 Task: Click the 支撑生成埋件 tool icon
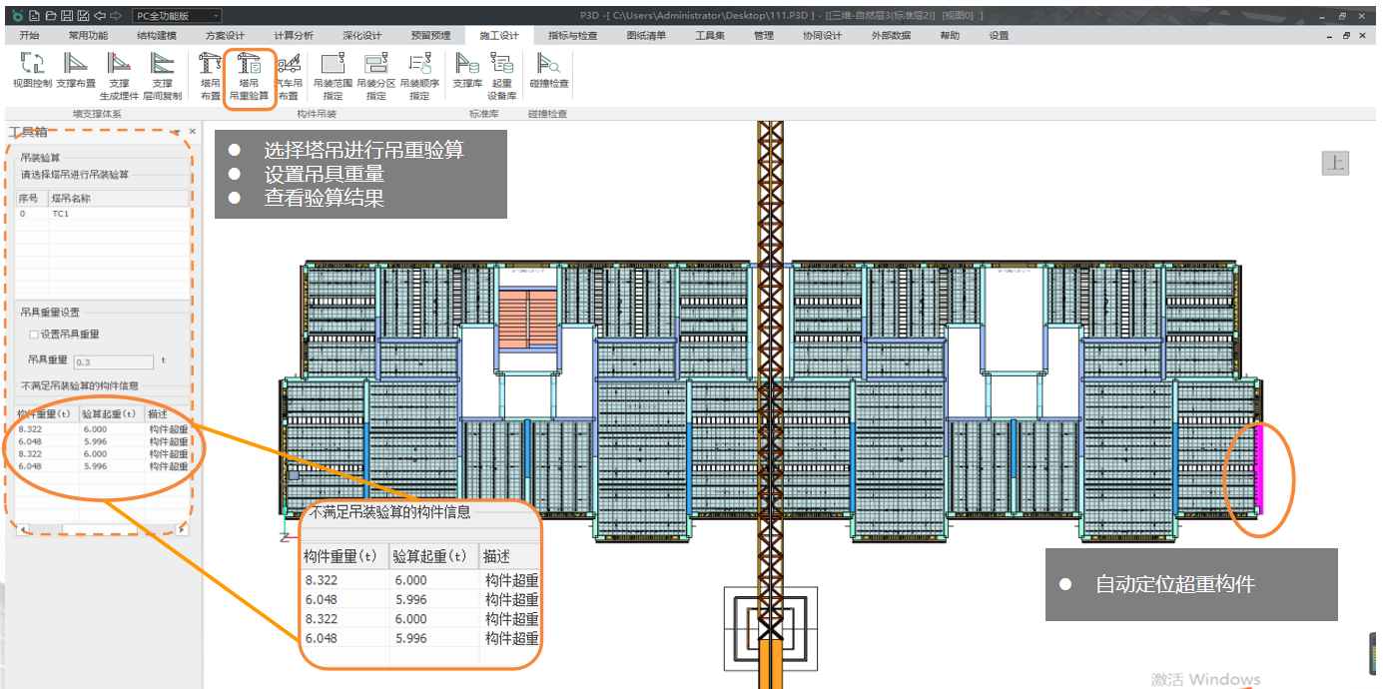coord(119,72)
